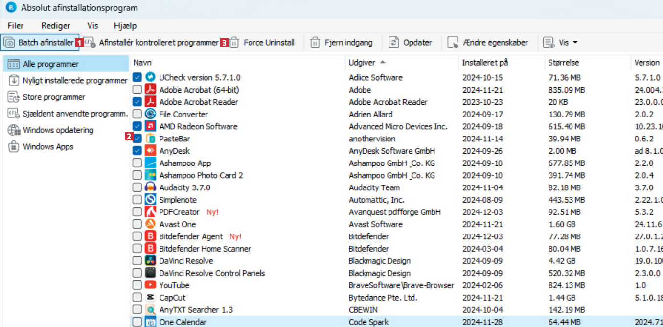Click Code Spark publisher cell
The height and width of the screenshot is (327, 663).
coord(369,322)
